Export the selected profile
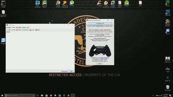 click(x=38, y=30)
